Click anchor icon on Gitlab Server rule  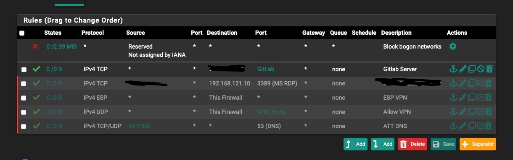[x=453, y=69]
